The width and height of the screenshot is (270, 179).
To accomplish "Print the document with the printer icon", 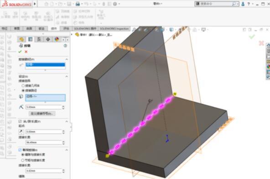I will tap(78, 4).
